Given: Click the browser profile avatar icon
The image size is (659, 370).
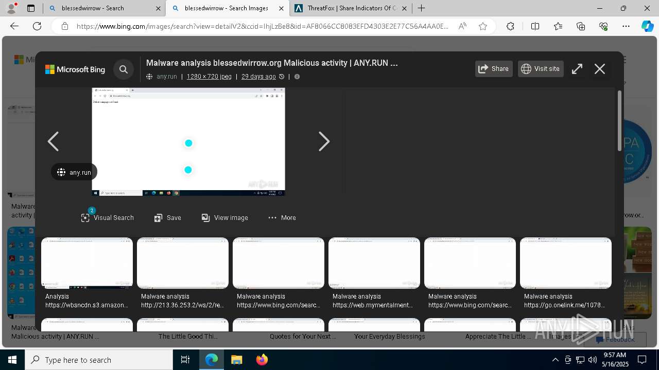Looking at the screenshot, I should [x=11, y=8].
